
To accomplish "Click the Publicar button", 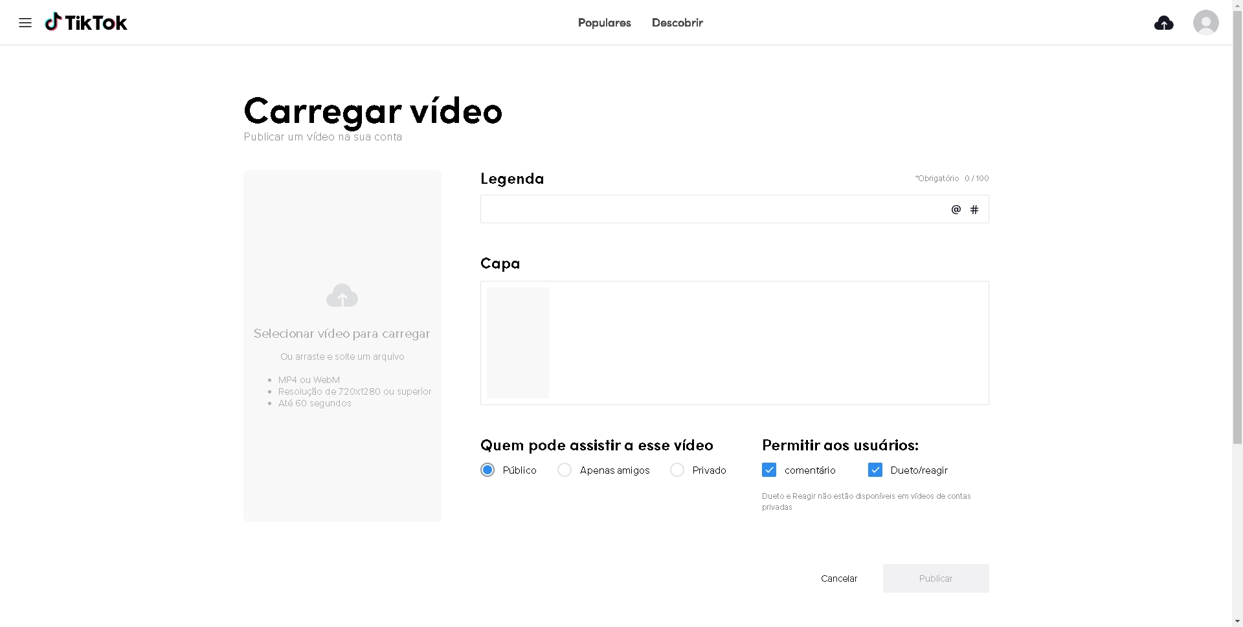I will coord(935,578).
